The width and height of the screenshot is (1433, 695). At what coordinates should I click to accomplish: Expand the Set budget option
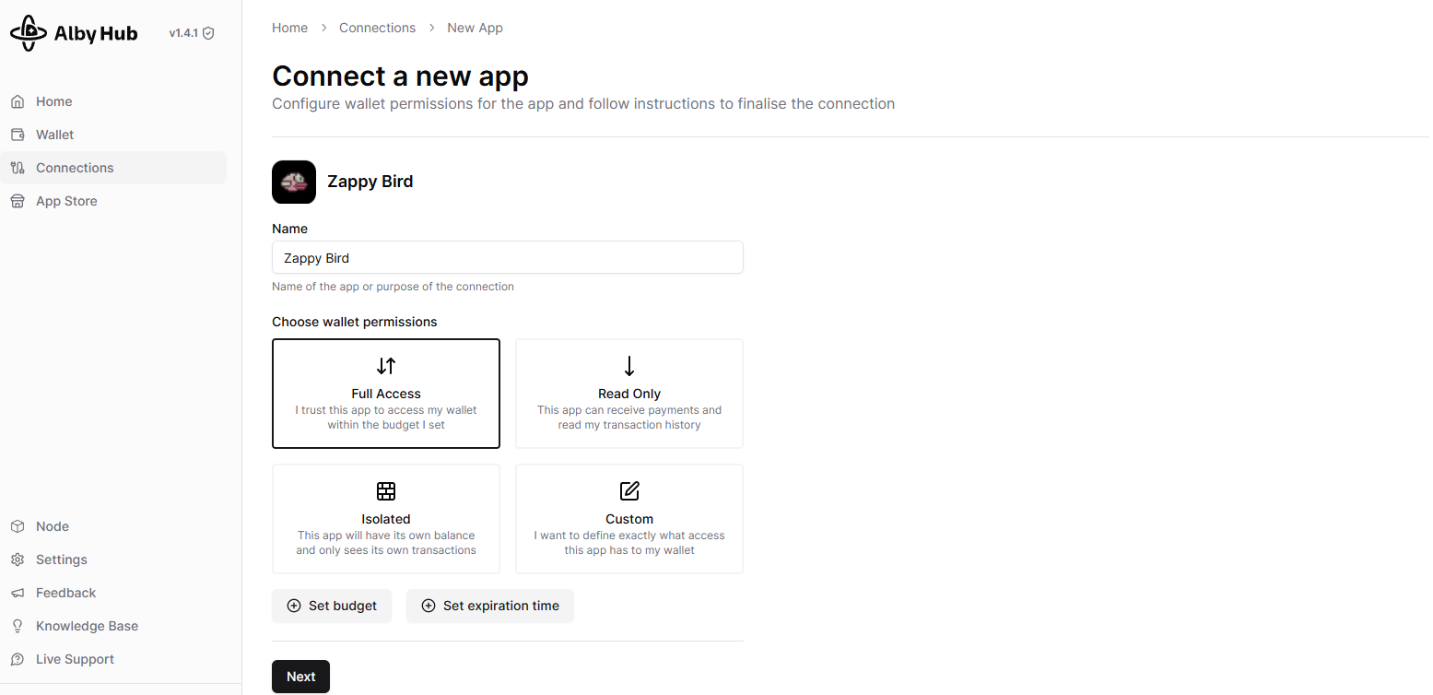tap(332, 606)
